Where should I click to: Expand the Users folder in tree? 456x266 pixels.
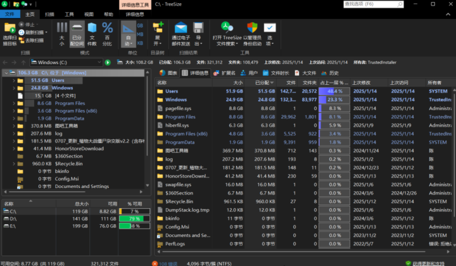click(14, 80)
